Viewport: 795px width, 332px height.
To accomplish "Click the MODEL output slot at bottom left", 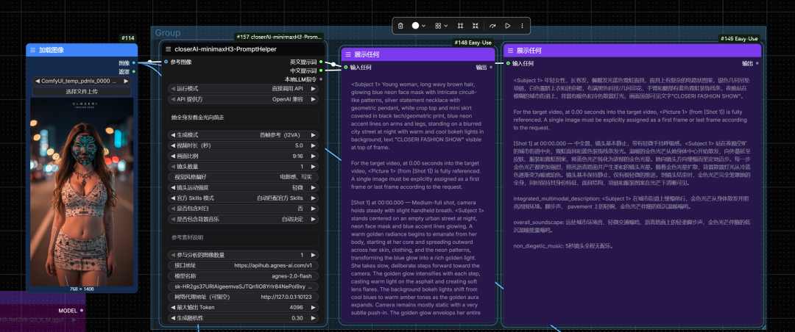I will pos(81,310).
